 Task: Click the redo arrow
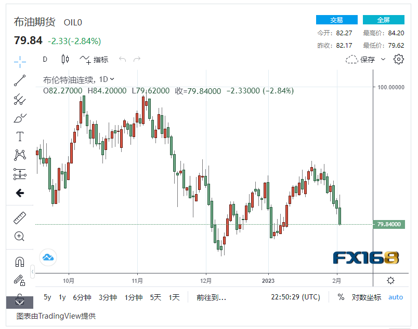tap(137, 59)
